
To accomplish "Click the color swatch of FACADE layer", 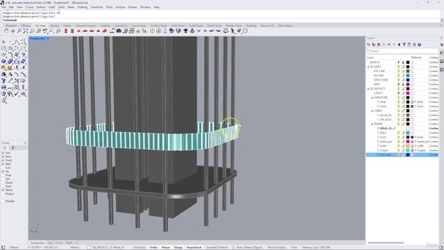I will 408,76.
